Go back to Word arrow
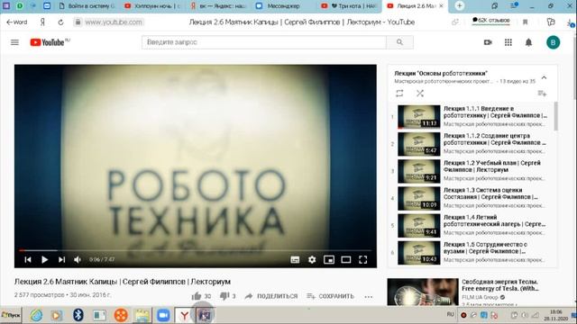This screenshot has width=577, height=324. (x=17, y=22)
